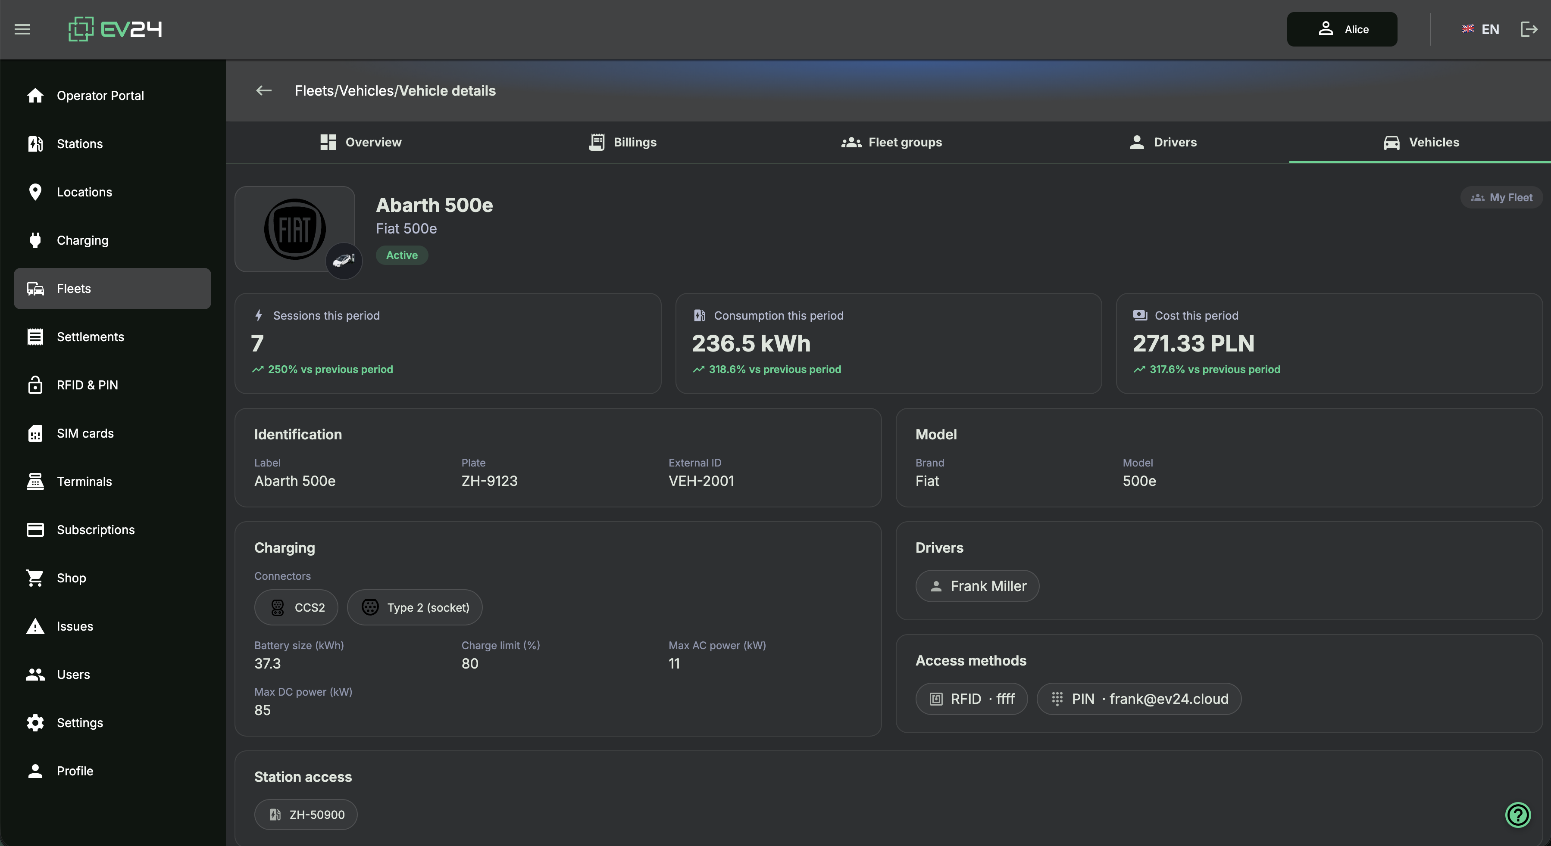This screenshot has height=846, width=1551.
Task: Click the My Fleet chip
Action: (x=1501, y=197)
